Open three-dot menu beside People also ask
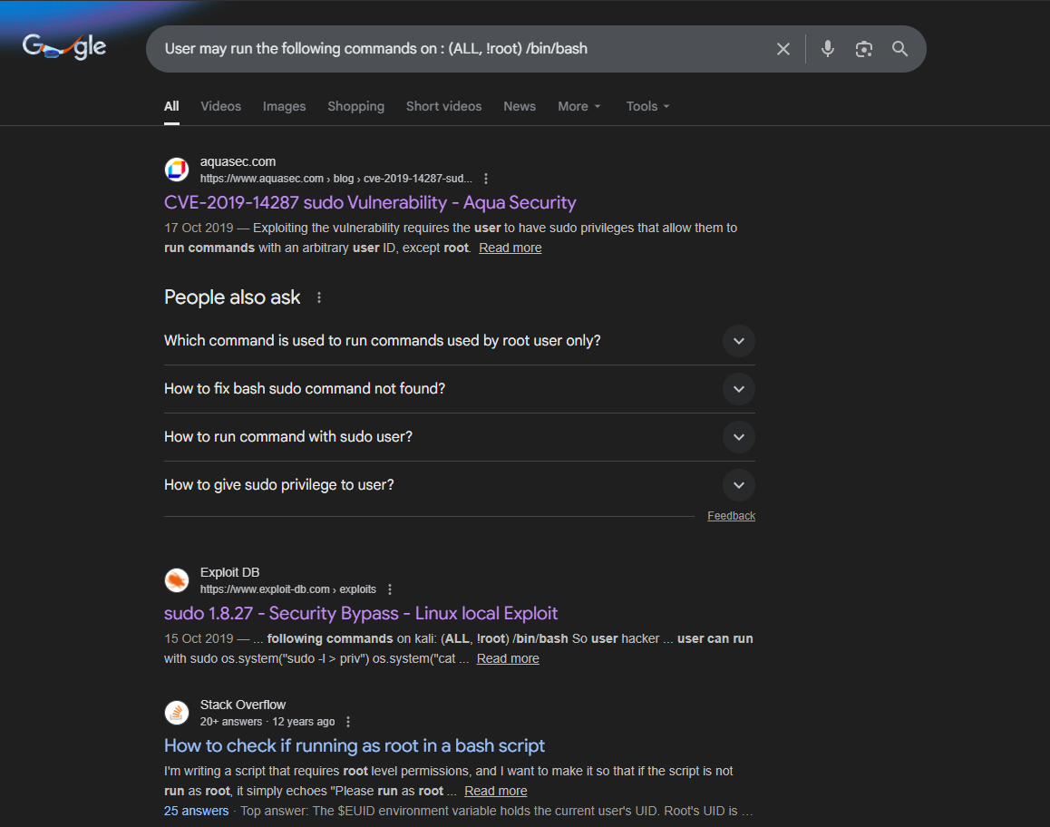1050x827 pixels. [319, 297]
